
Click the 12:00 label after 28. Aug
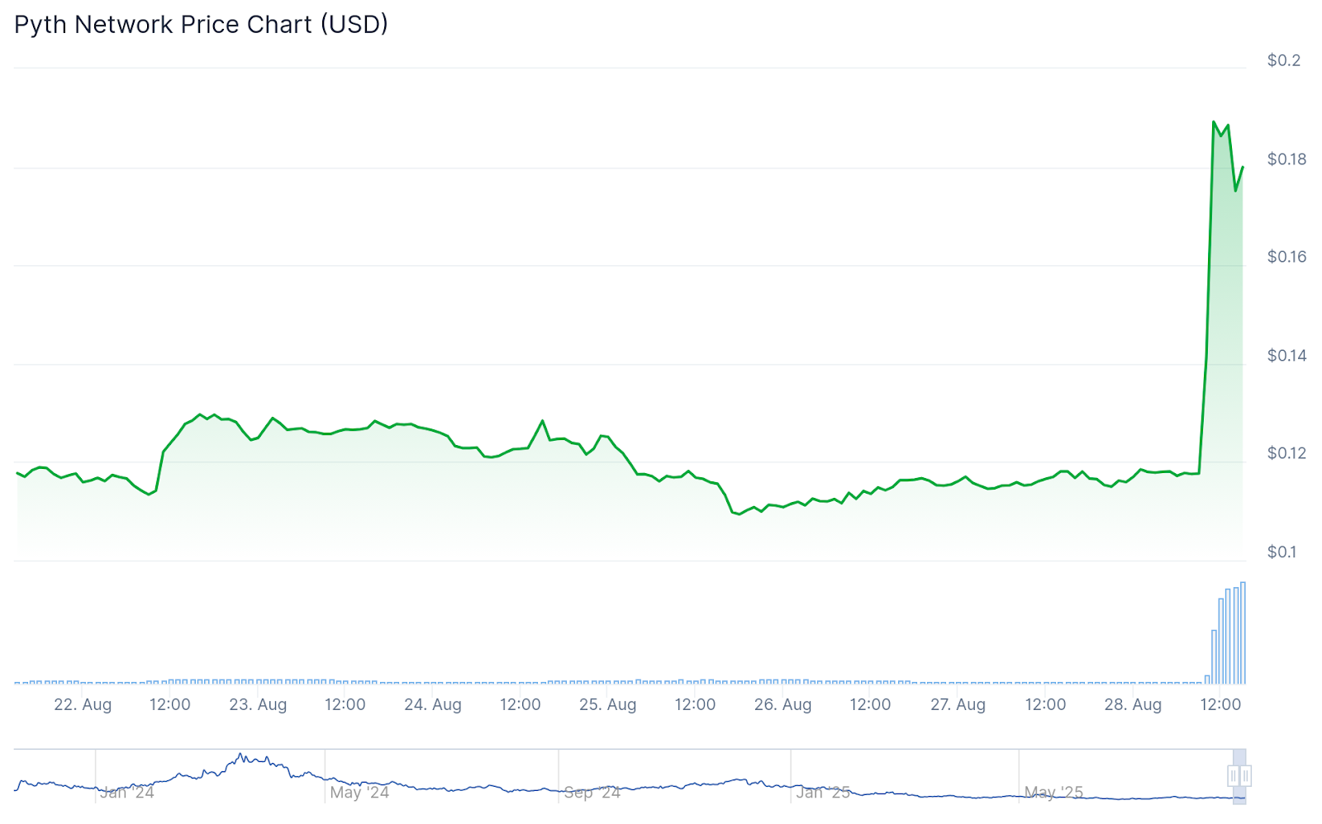[1220, 705]
